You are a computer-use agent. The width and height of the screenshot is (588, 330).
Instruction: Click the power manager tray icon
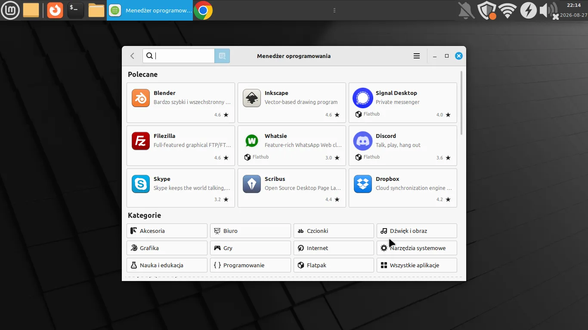pyautogui.click(x=529, y=10)
